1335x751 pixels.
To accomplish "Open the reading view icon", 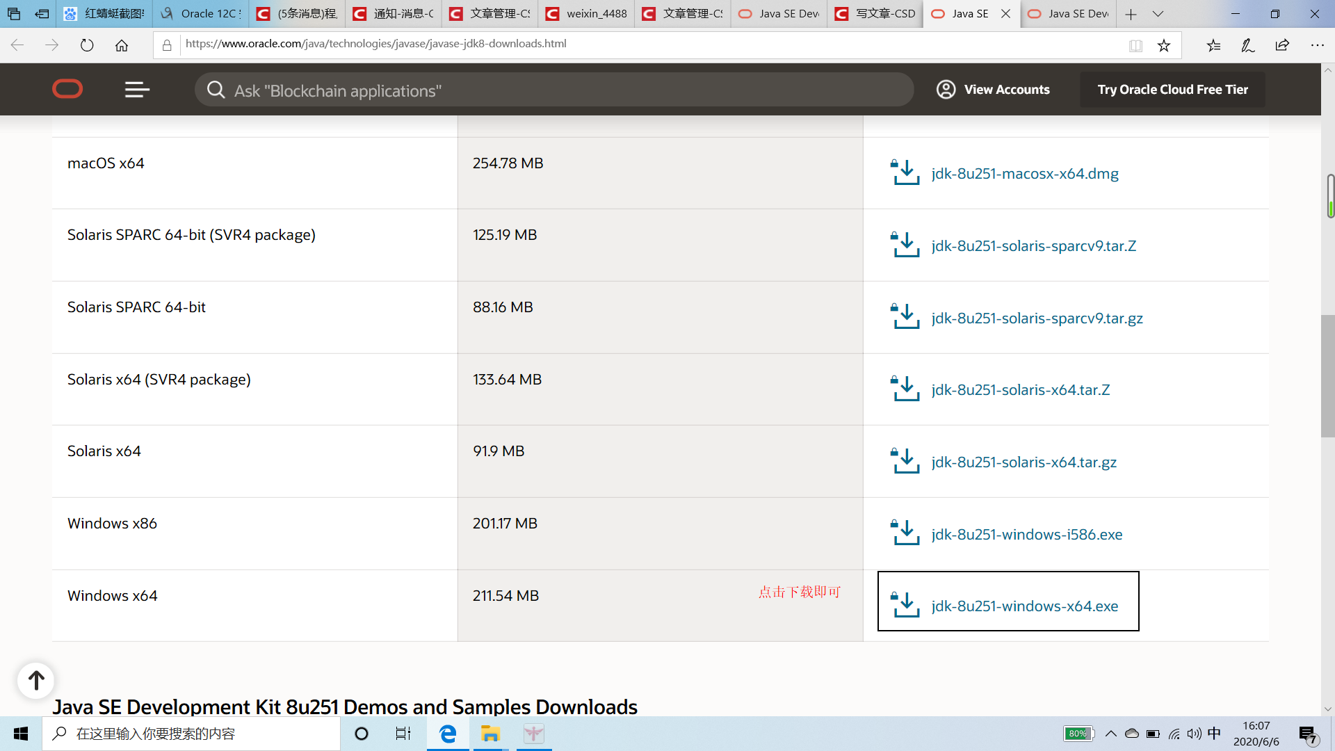I will click(1135, 46).
